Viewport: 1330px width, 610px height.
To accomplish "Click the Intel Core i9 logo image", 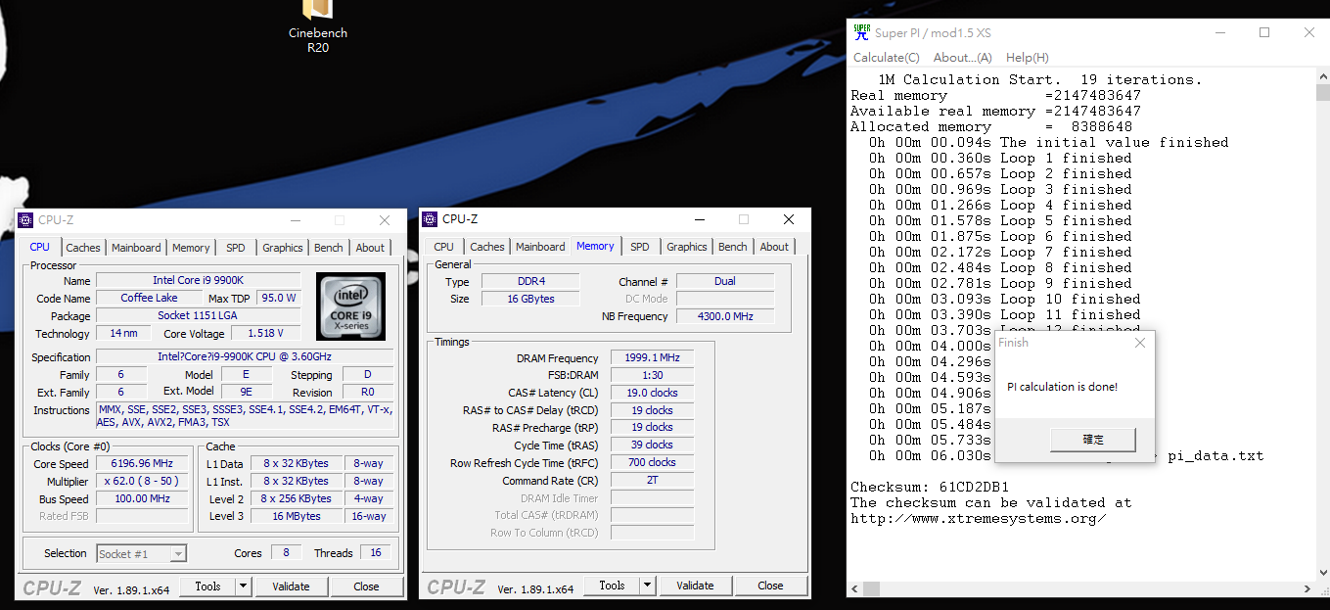I will [x=350, y=306].
